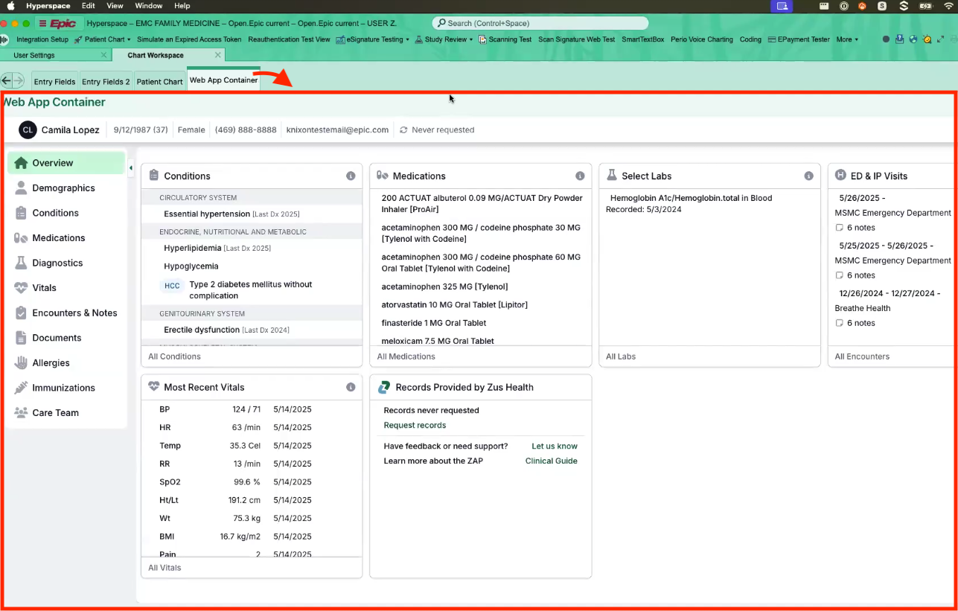Click the All Medications link
The image size is (958, 611).
pyautogui.click(x=406, y=356)
